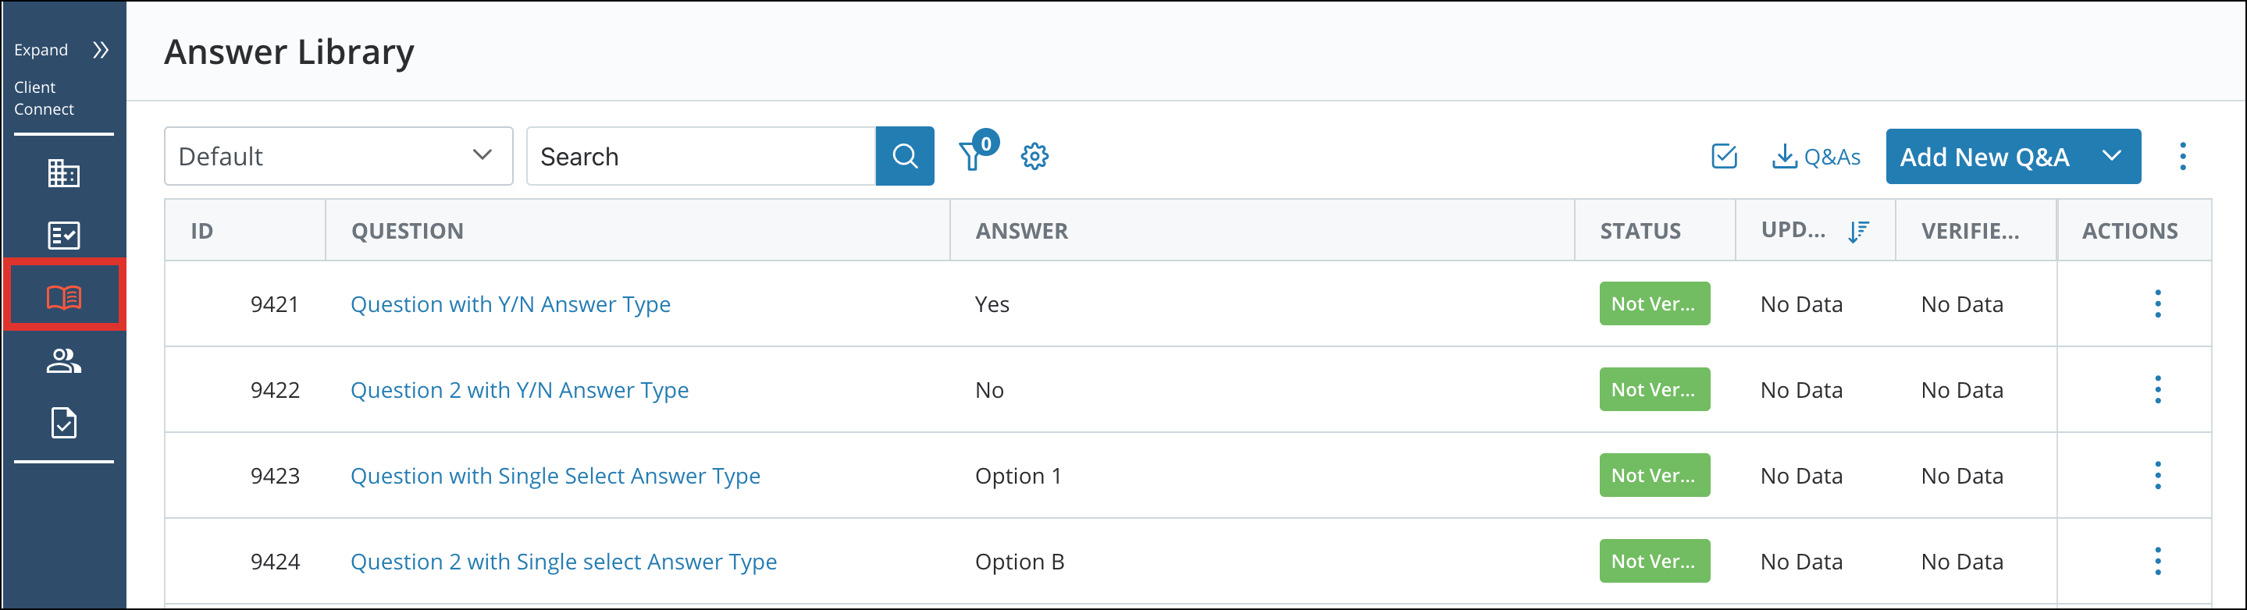The height and width of the screenshot is (610, 2247).
Task: Click into the Search input field
Action: 700,156
